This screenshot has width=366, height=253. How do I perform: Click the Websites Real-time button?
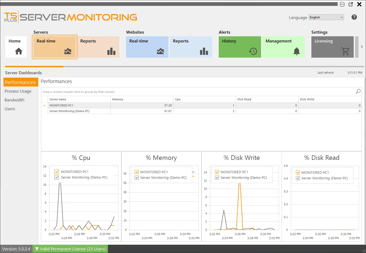point(147,47)
